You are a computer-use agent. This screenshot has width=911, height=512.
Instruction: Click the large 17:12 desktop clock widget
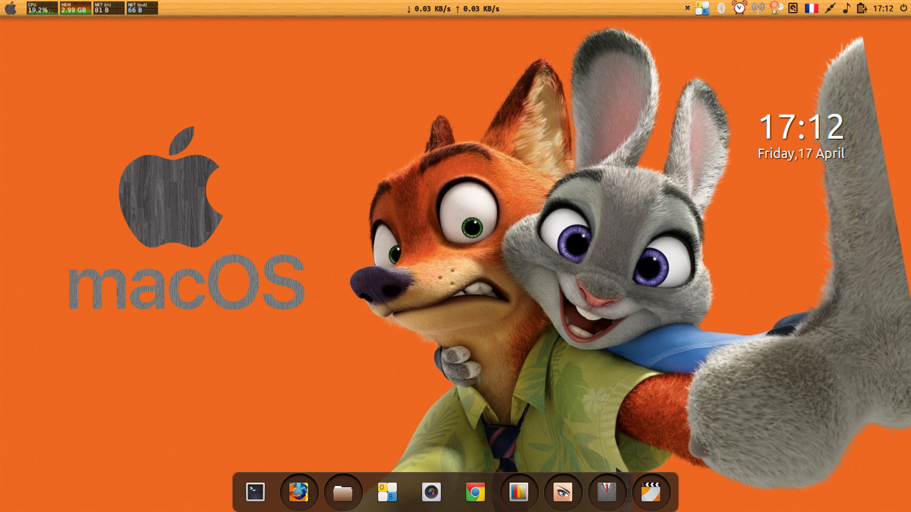(801, 127)
